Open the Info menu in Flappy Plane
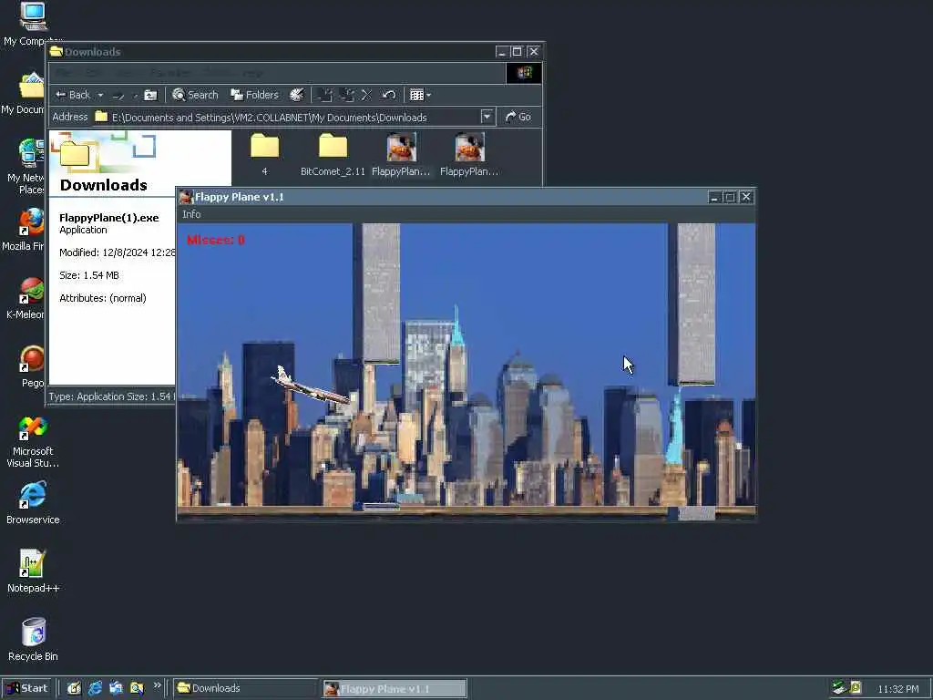Image resolution: width=933 pixels, height=700 pixels. coord(191,214)
